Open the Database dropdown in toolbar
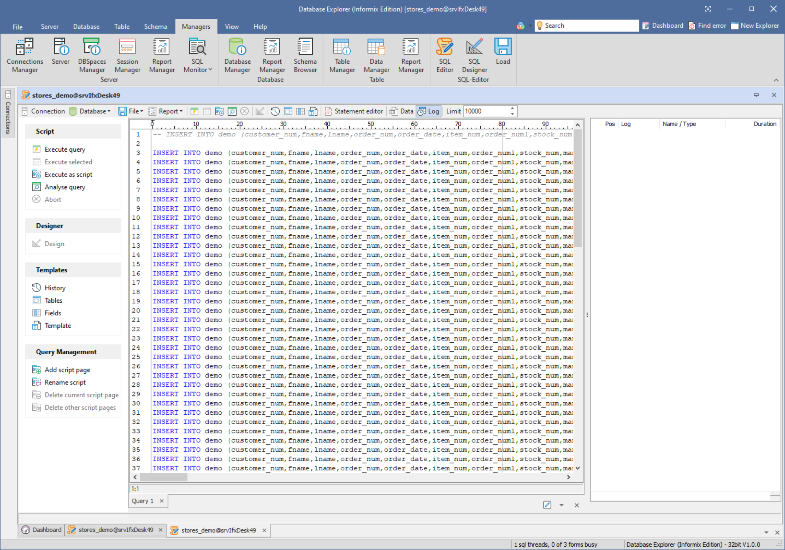Viewport: 785px width, 550px height. (90, 111)
